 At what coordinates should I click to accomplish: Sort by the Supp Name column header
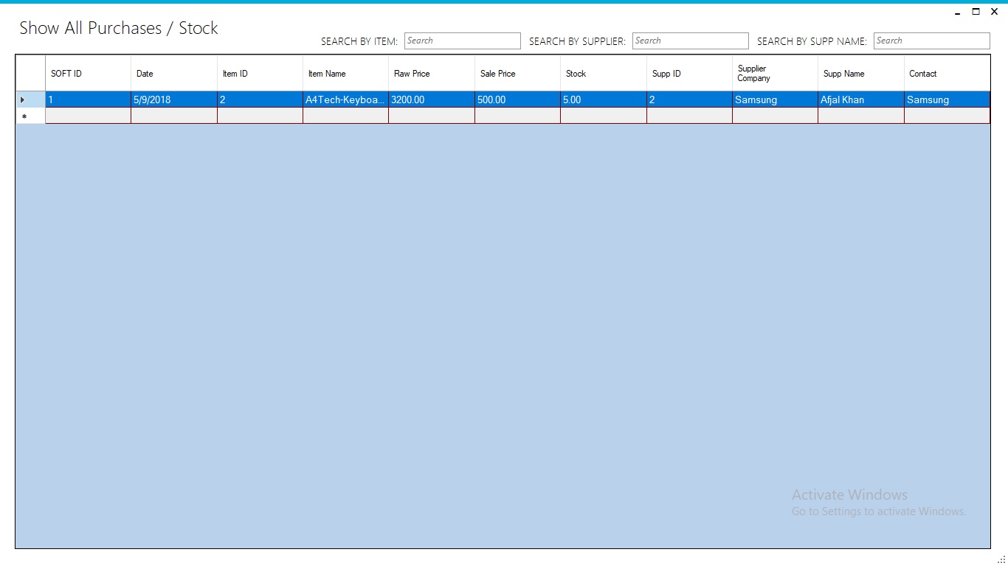point(861,74)
